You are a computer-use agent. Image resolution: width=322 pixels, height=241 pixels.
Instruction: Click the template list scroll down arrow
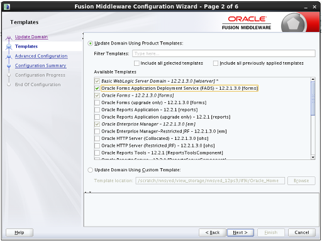313,157
